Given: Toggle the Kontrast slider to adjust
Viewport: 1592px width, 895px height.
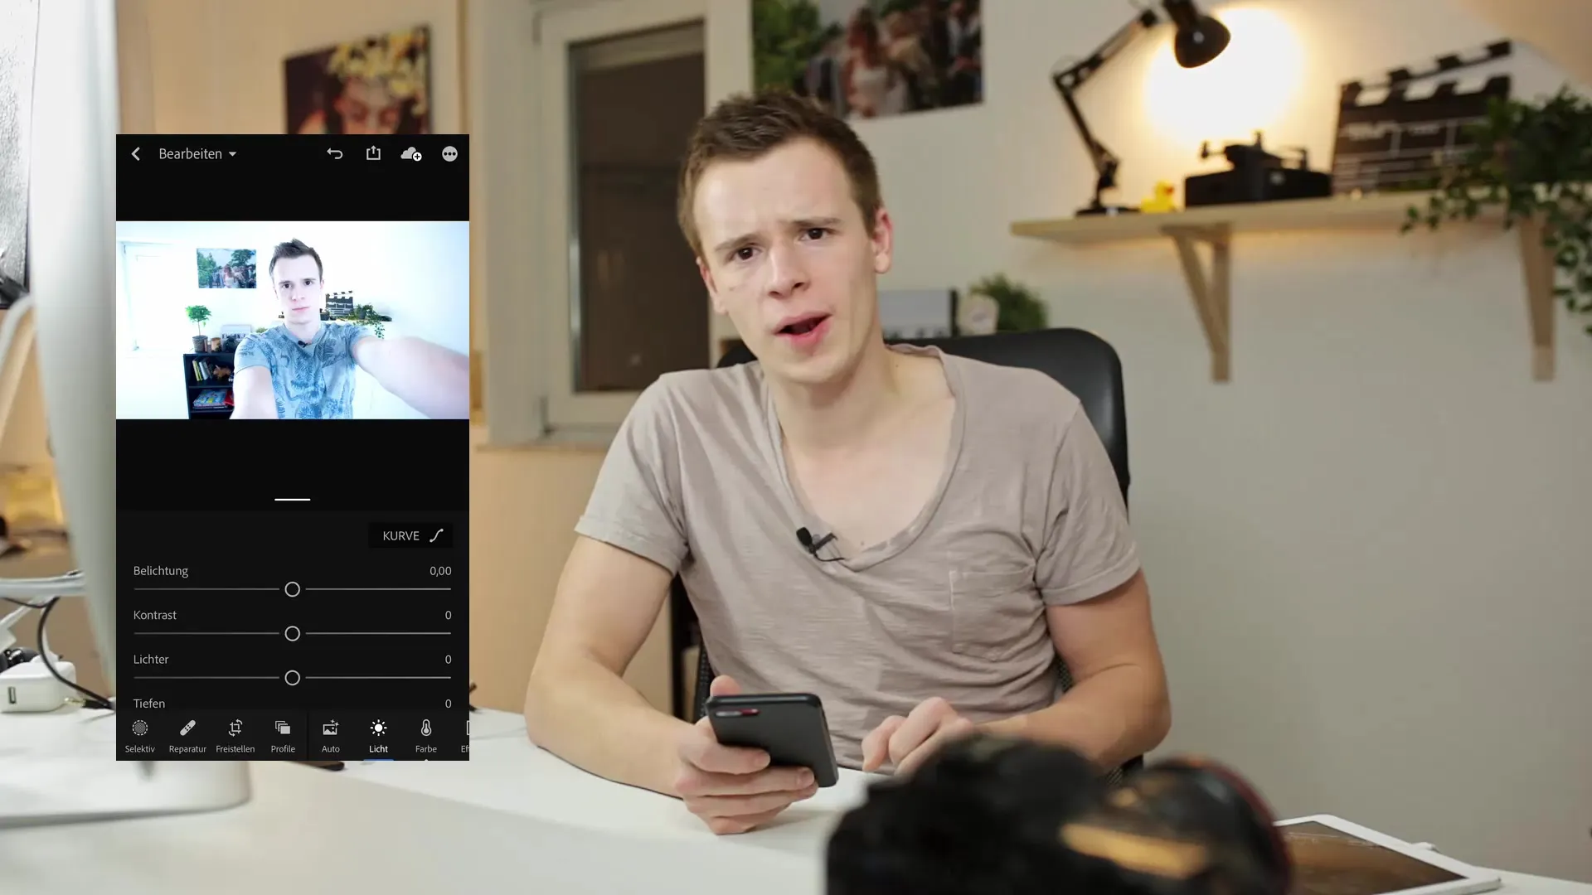Looking at the screenshot, I should [x=292, y=633].
